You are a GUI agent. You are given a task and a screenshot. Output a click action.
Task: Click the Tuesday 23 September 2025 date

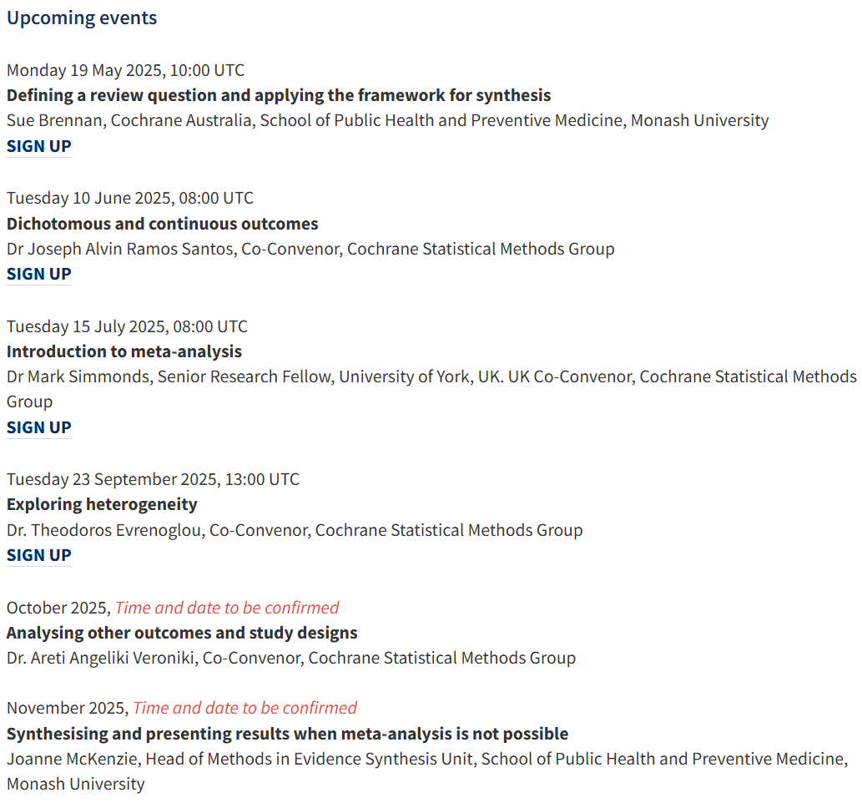[x=153, y=479]
